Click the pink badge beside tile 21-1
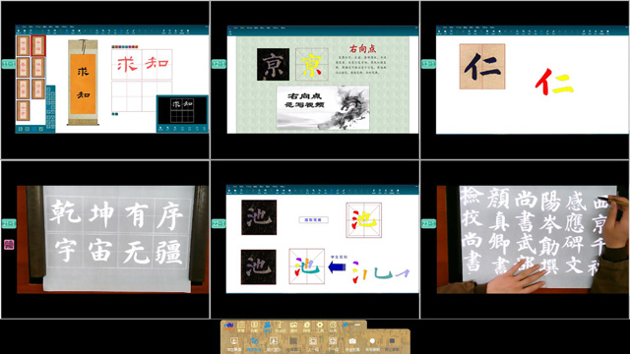The width and height of the screenshot is (630, 354). tap(9, 245)
